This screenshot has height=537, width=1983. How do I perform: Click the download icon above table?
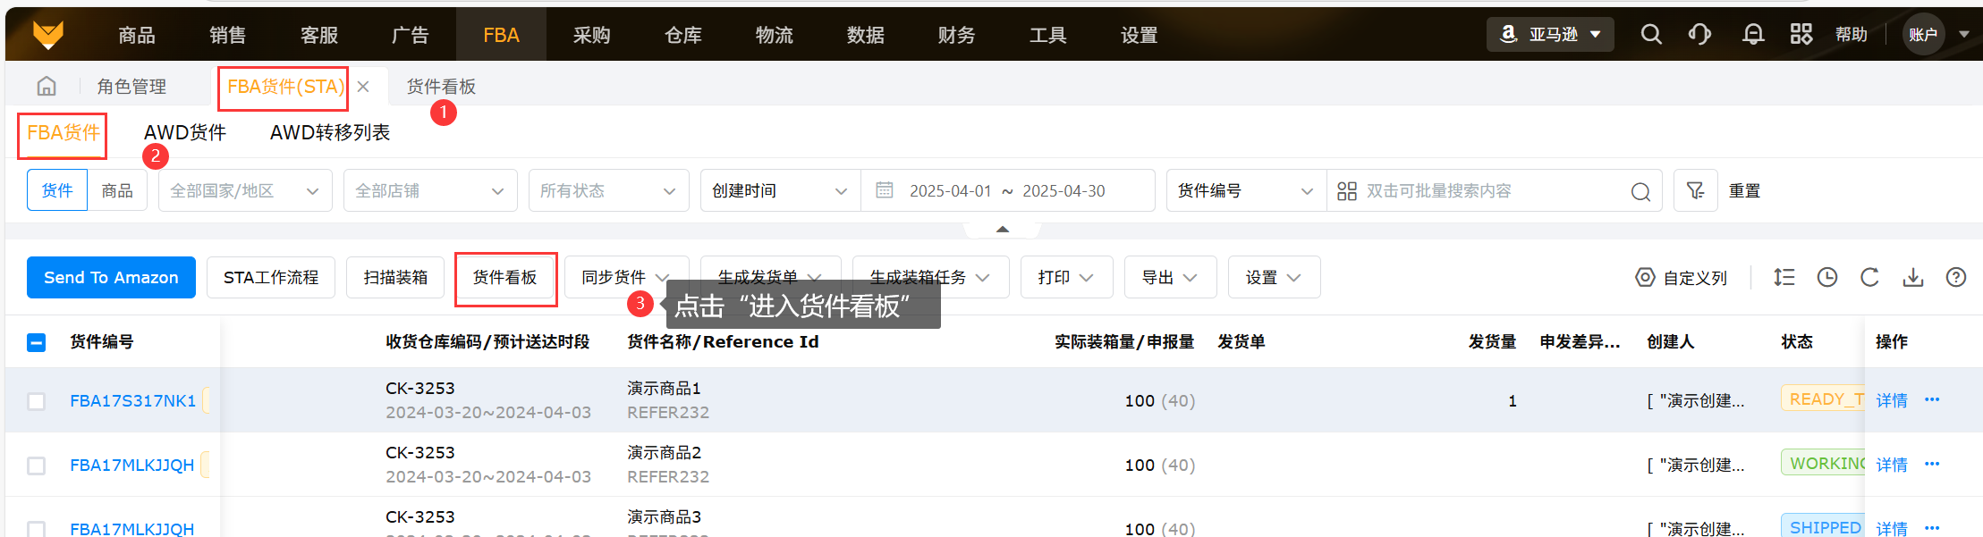(x=1913, y=278)
